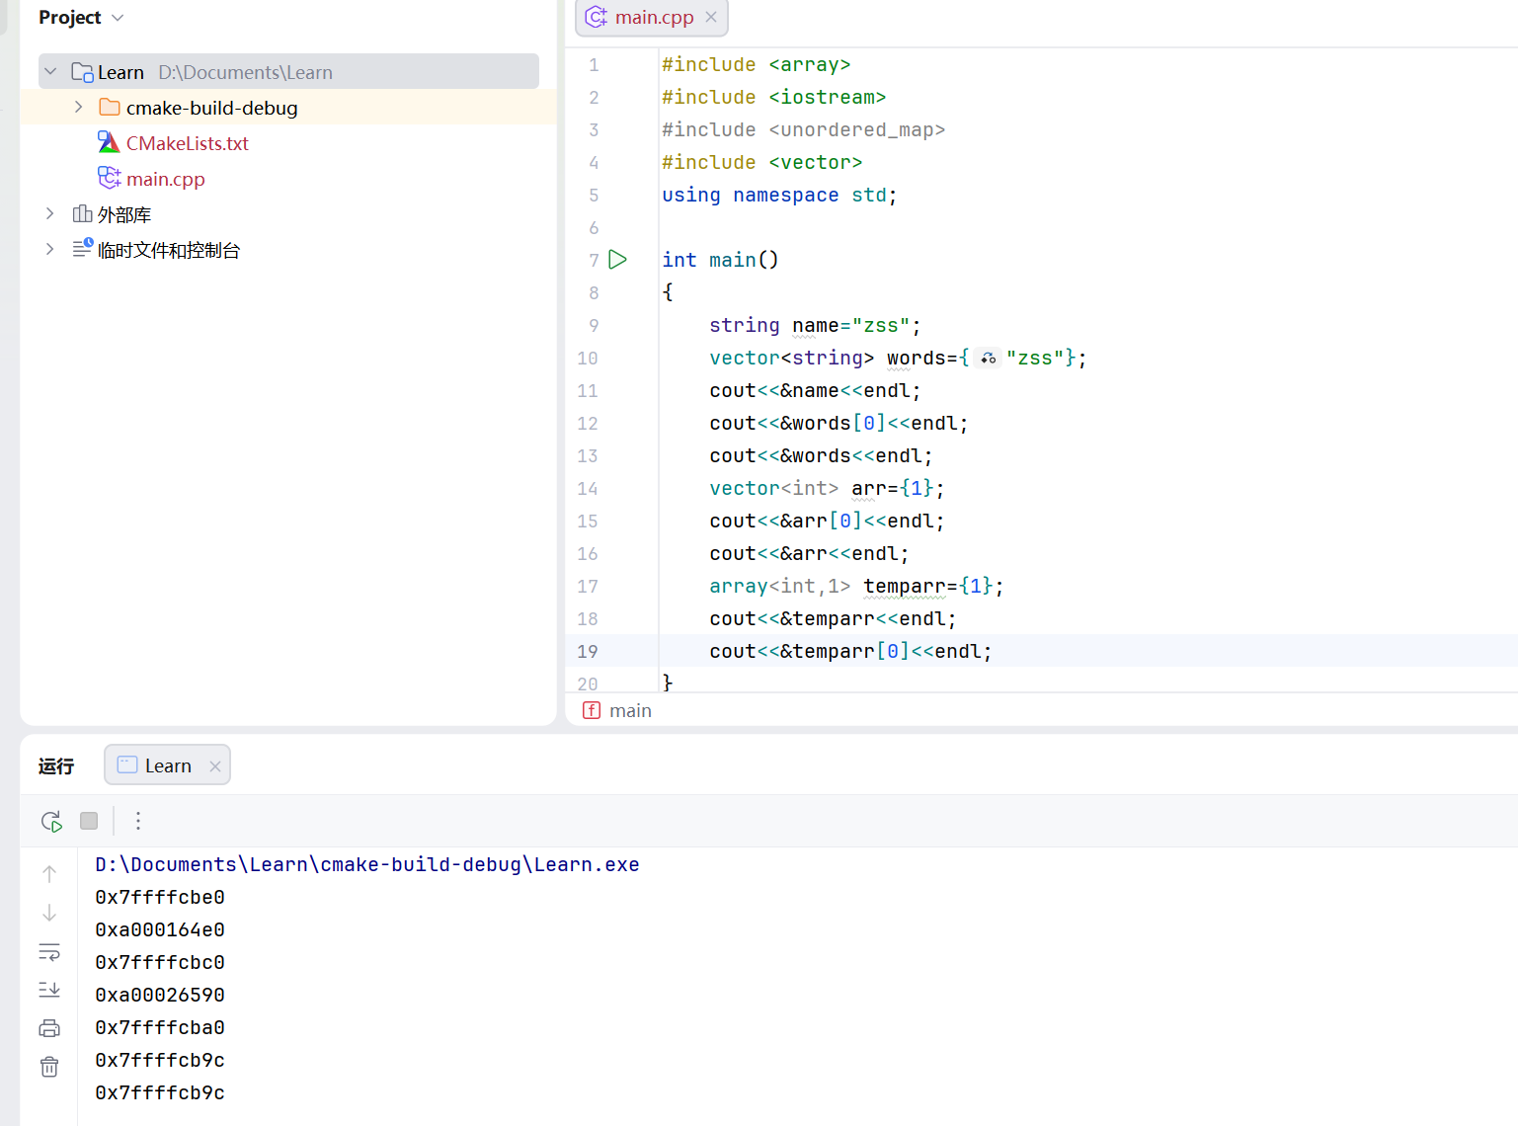
Task: Stop the running process
Action: point(89,821)
